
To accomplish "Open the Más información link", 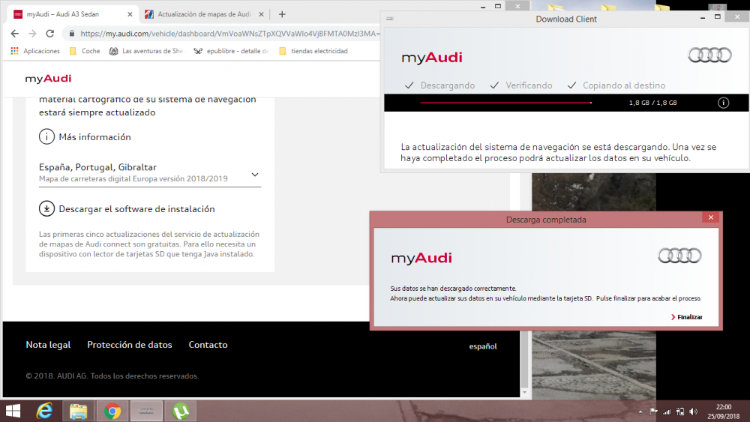I will [94, 137].
